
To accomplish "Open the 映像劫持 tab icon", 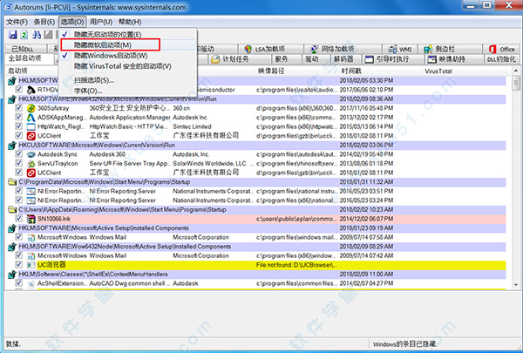I will click(432, 59).
